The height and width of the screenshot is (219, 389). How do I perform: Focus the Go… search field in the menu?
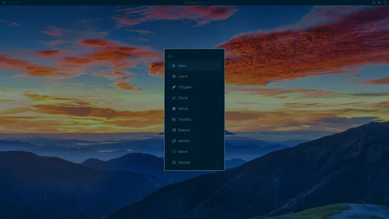coord(194,56)
